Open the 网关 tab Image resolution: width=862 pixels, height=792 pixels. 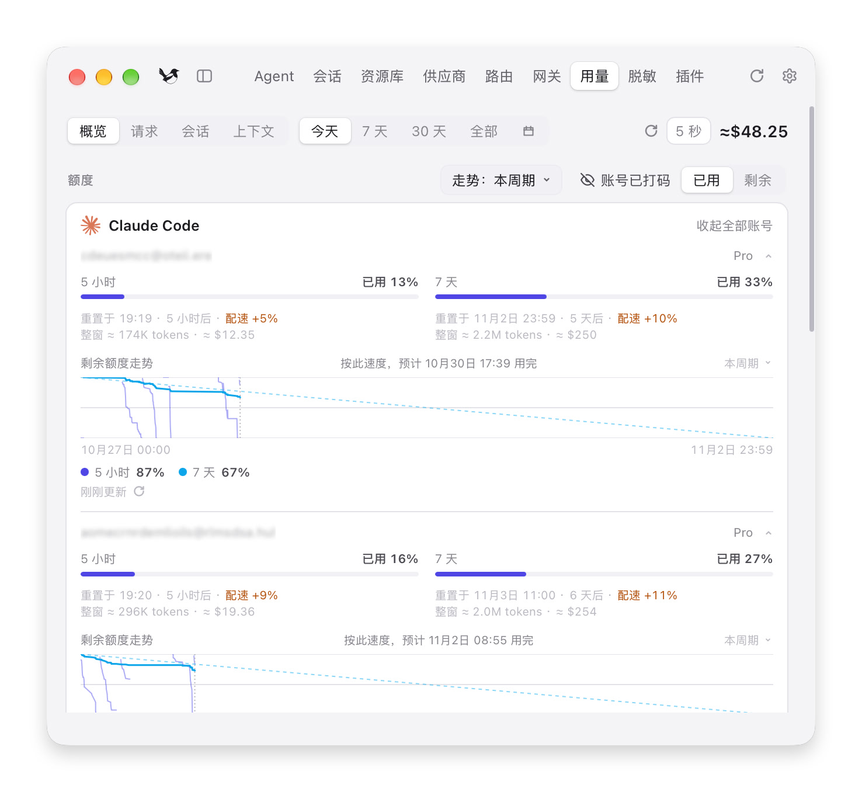[547, 76]
